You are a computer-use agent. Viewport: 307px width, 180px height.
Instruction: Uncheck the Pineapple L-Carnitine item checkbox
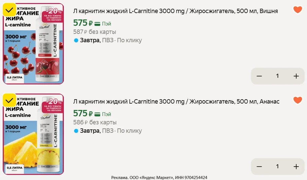pyautogui.click(x=10, y=100)
